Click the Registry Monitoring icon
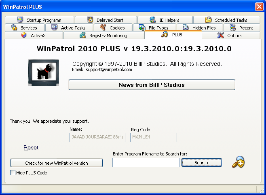Viewport: 266px width, 195px height. (x=82, y=35)
